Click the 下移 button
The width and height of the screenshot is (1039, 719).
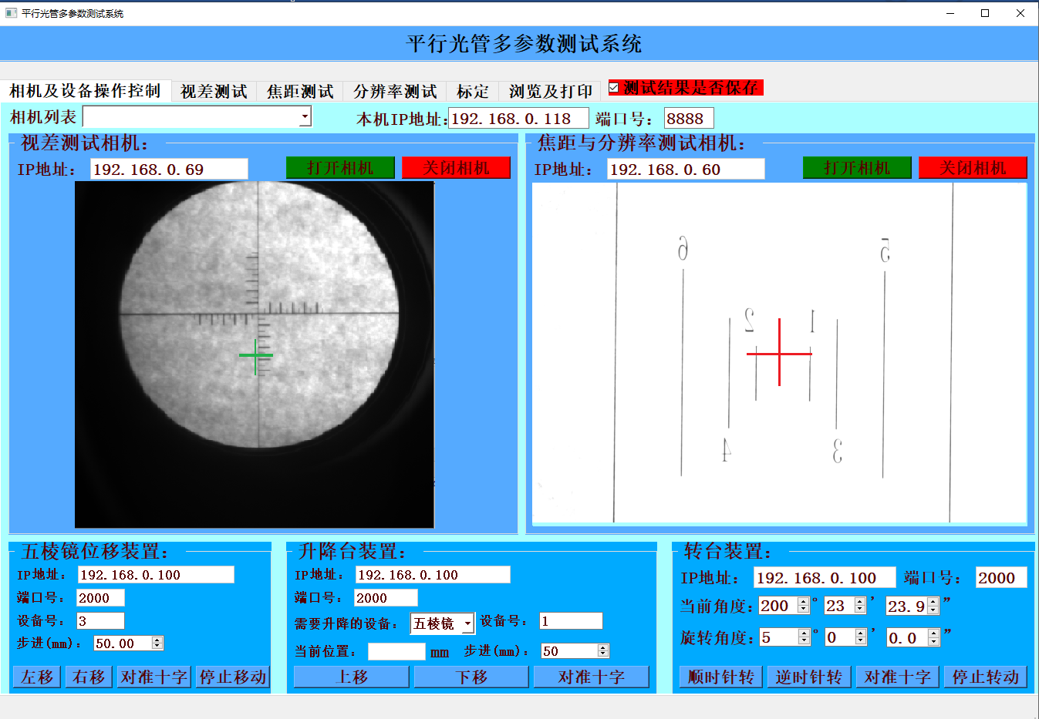click(471, 677)
